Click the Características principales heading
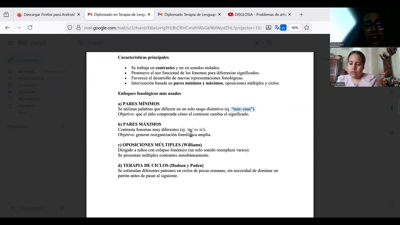This screenshot has width=400, height=225. point(143,57)
